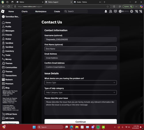Switch to the Roblox browser tab

coord(30,2)
